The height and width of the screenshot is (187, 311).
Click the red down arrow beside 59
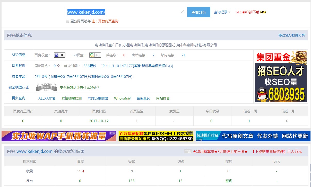pyautogui.click(x=83, y=172)
